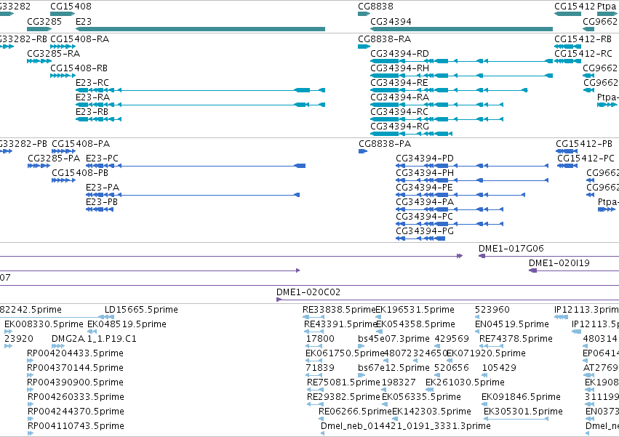Viewport: 619px width, 437px height.
Task: Click the CG15412 gene label
Action: pyautogui.click(x=575, y=7)
